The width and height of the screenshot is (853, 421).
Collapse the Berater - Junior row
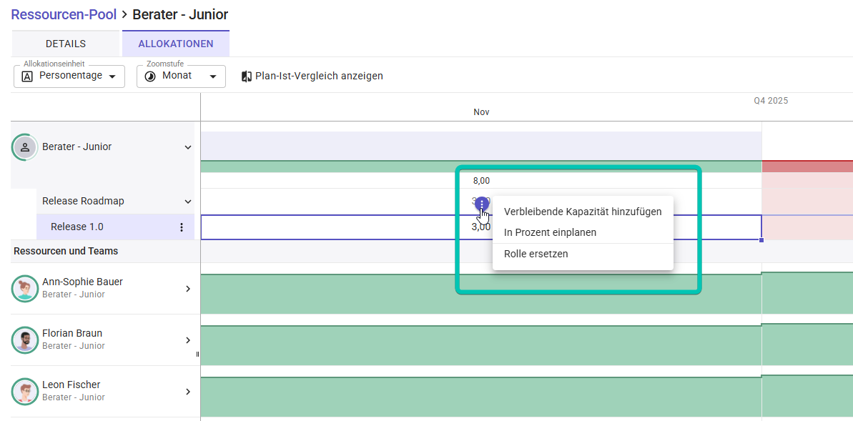click(188, 147)
